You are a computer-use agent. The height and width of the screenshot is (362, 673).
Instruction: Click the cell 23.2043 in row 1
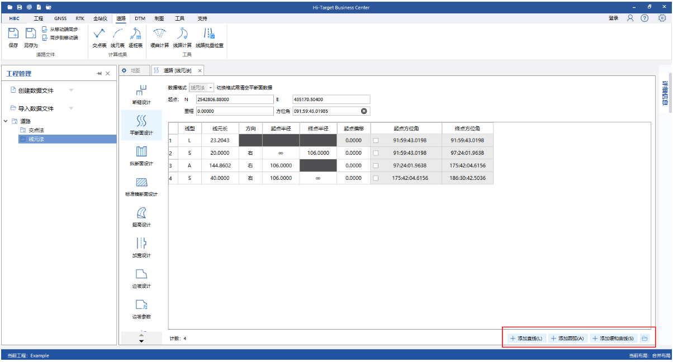220,140
